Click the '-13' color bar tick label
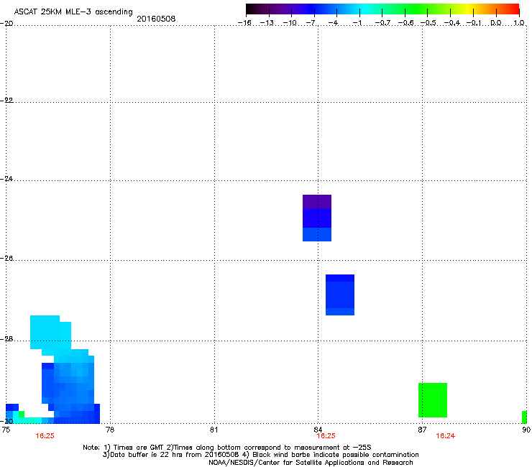Image resolution: width=532 pixels, height=467 pixels. [x=267, y=23]
